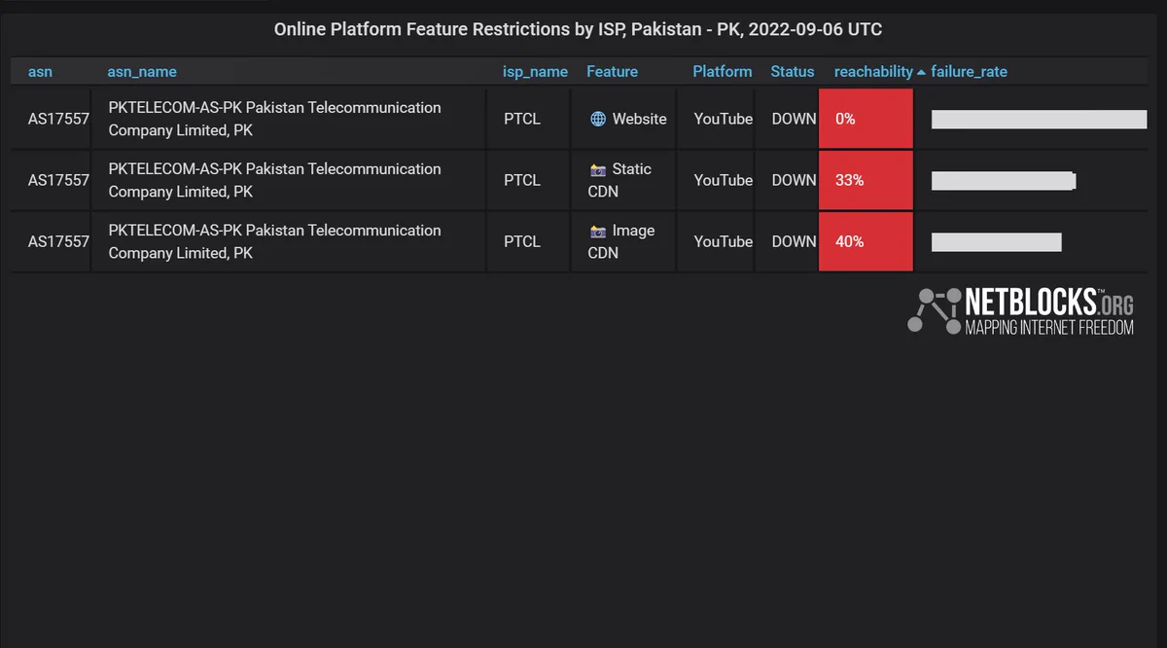Screen dimensions: 1167x648
Task: Click the globe icon beside Website
Action: click(598, 119)
